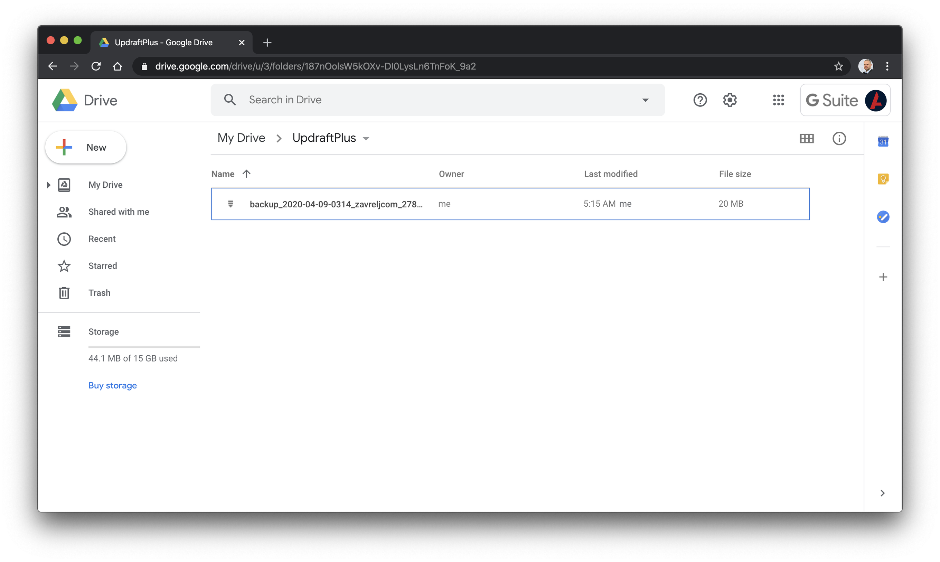The height and width of the screenshot is (562, 940).
Task: Click the Buy storage link
Action: click(112, 385)
